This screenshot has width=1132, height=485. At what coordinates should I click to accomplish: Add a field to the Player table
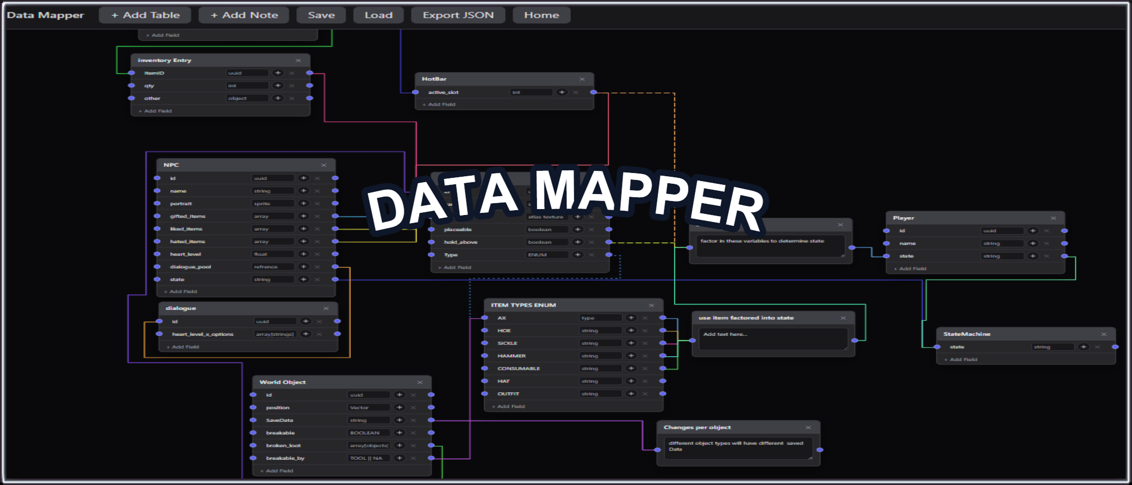pos(910,268)
